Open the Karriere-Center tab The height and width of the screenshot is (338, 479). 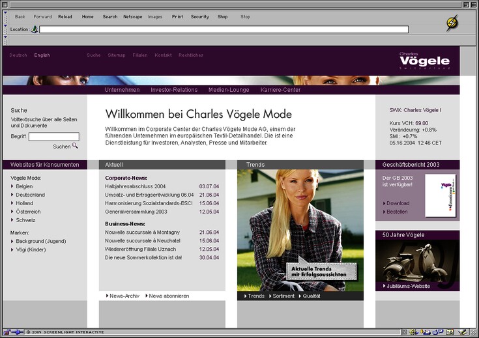[280, 90]
